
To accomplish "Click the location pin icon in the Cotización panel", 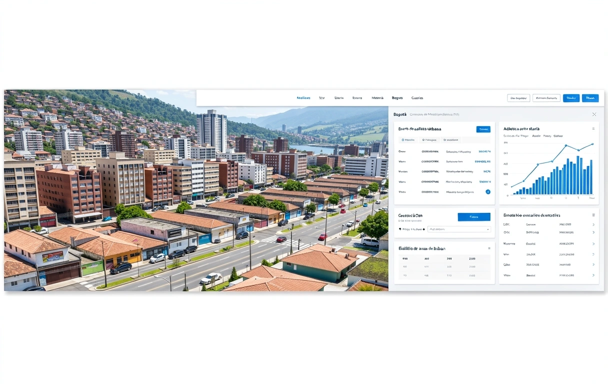I will [400, 229].
